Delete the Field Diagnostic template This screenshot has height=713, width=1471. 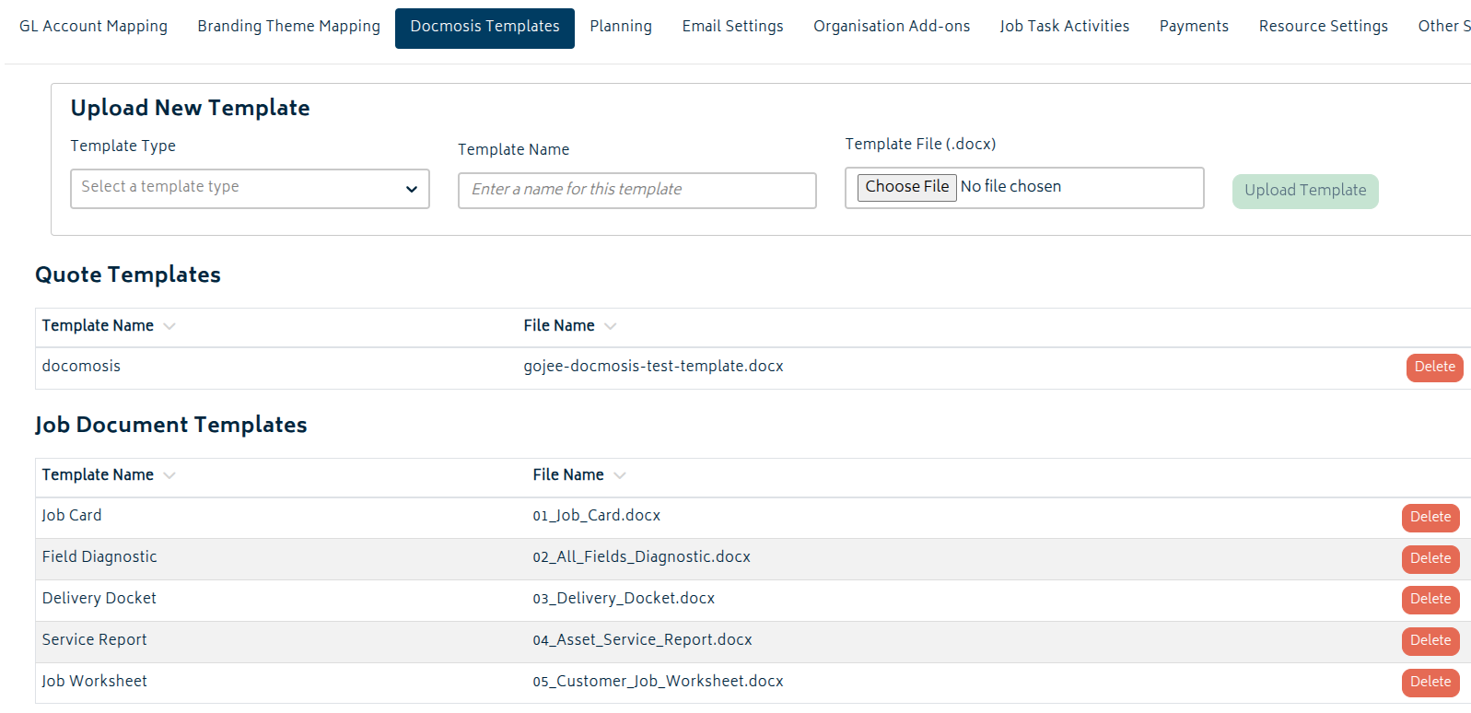click(1430, 559)
